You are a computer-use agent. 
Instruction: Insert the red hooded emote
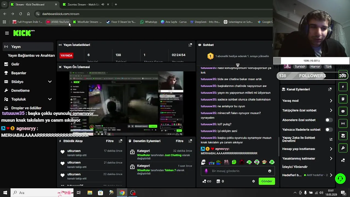pos(241,162)
